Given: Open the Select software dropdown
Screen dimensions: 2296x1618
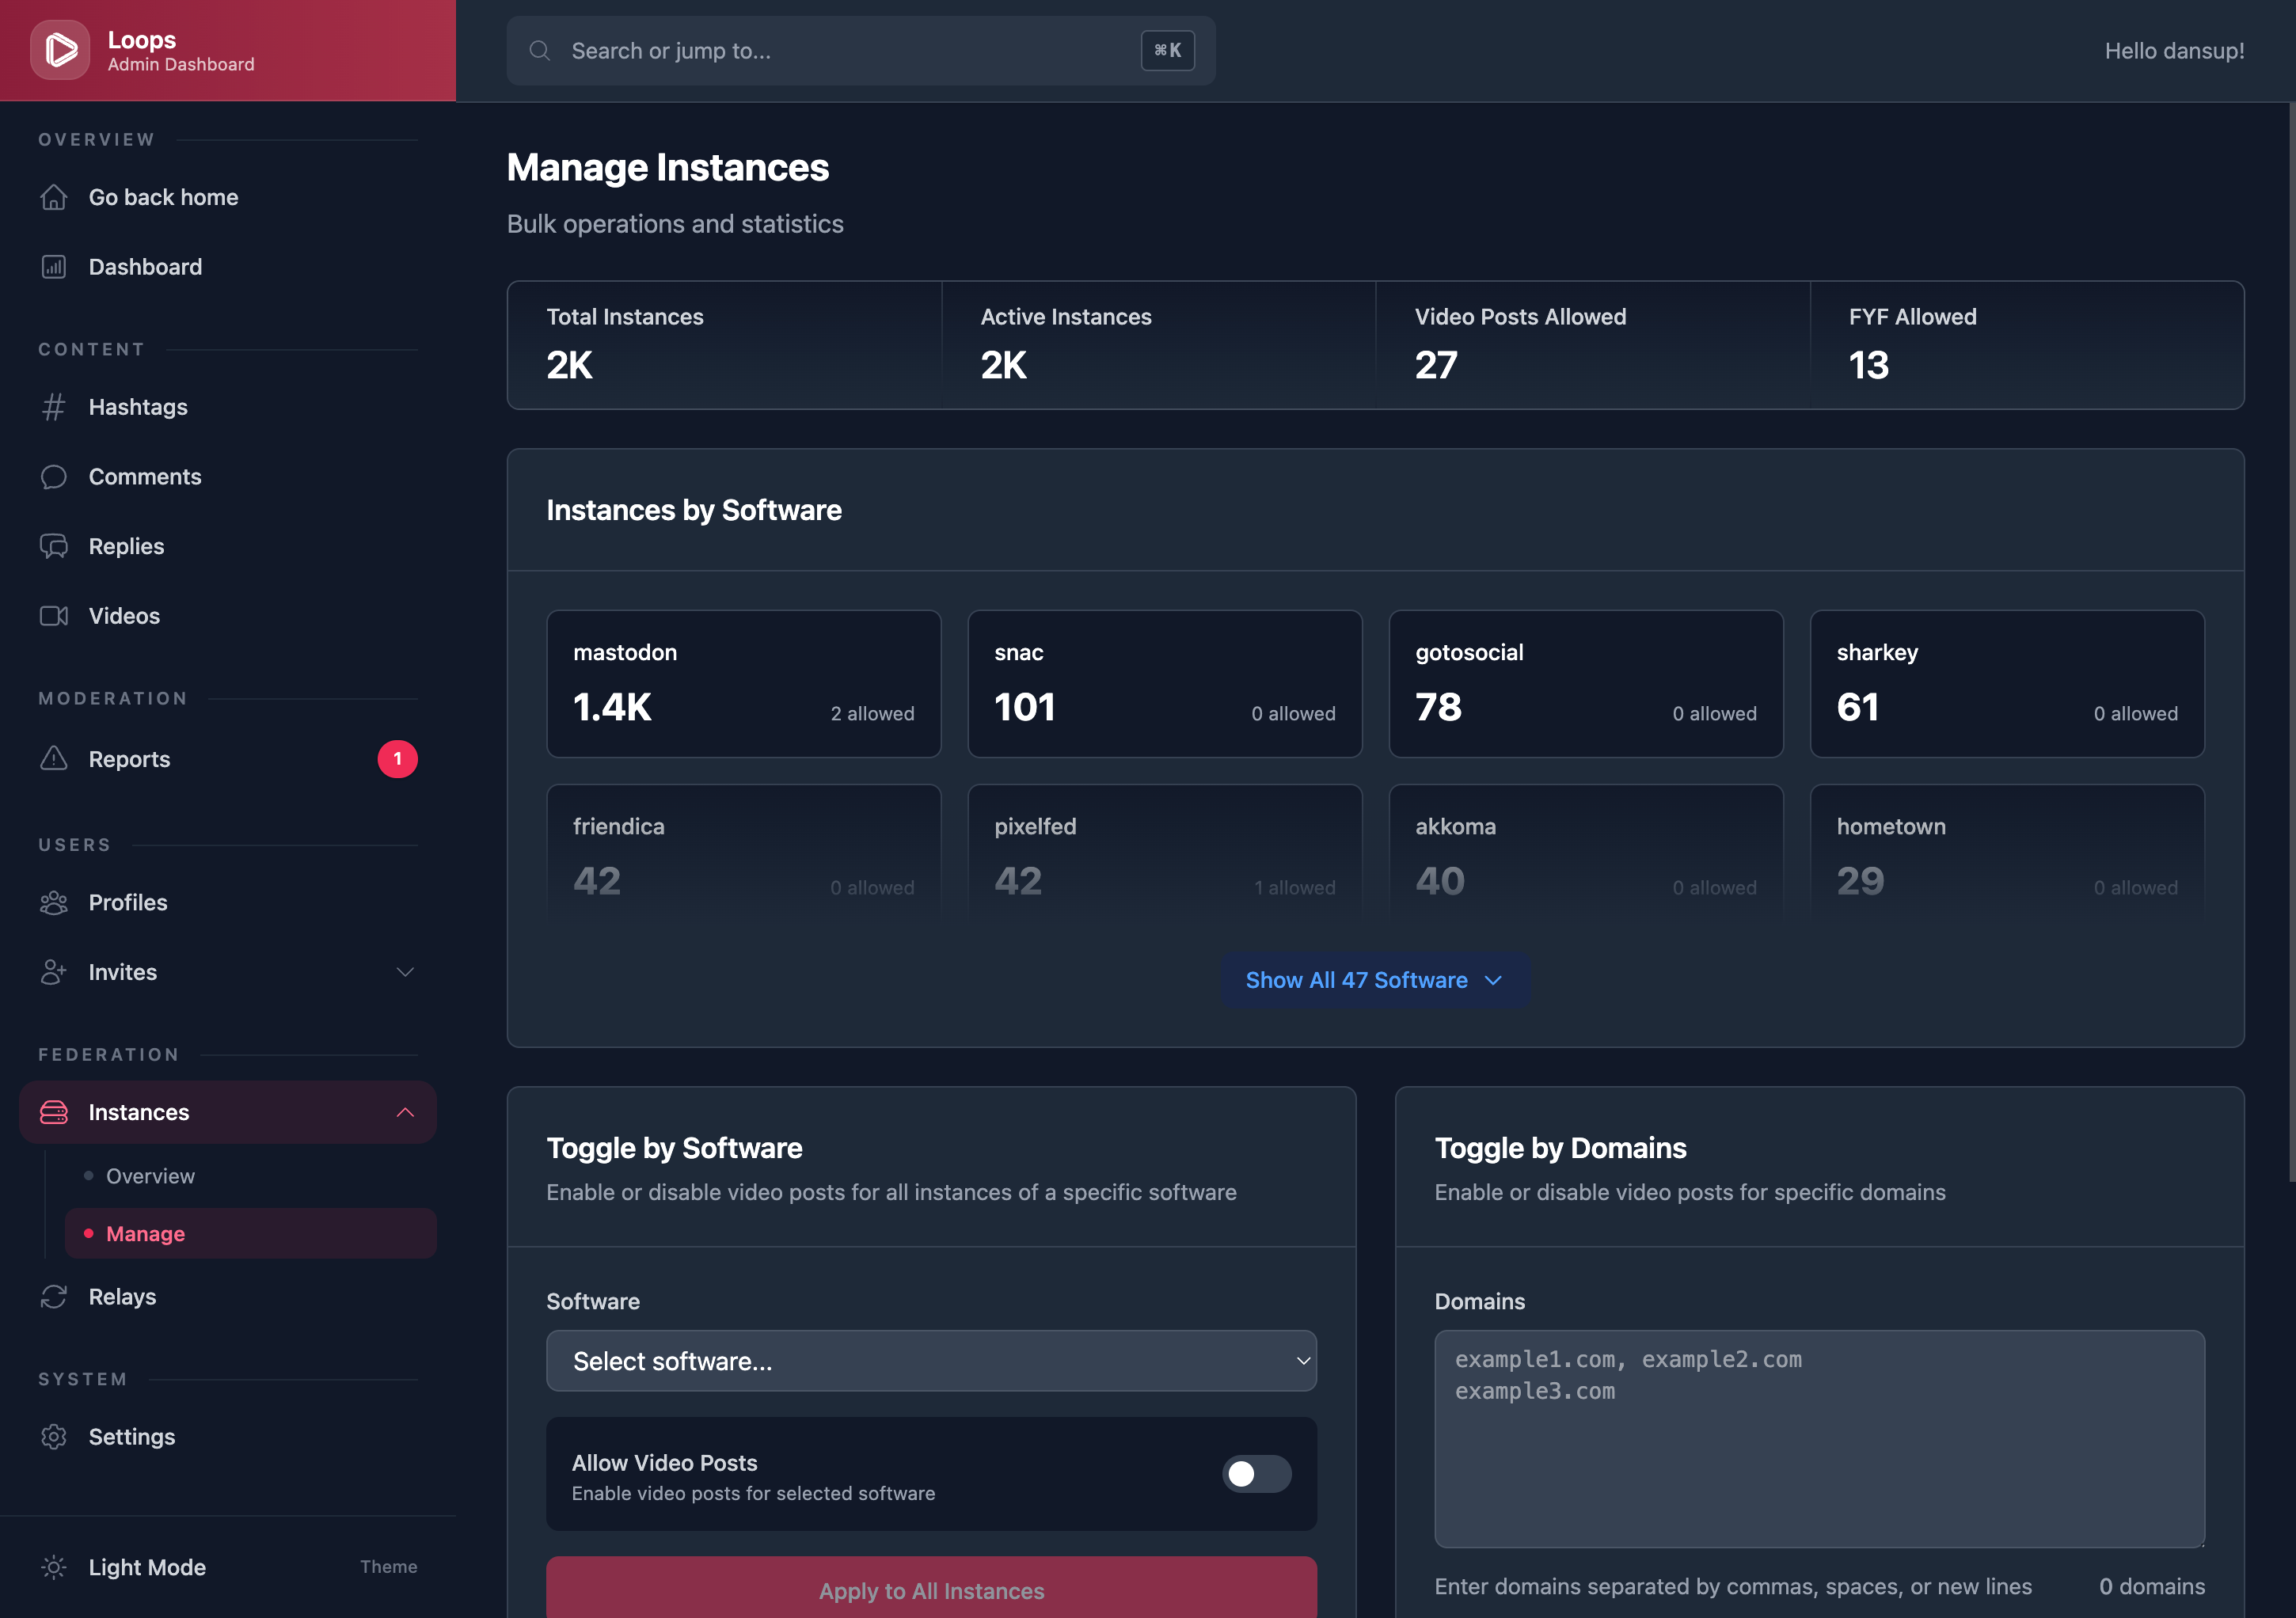Looking at the screenshot, I should point(930,1361).
